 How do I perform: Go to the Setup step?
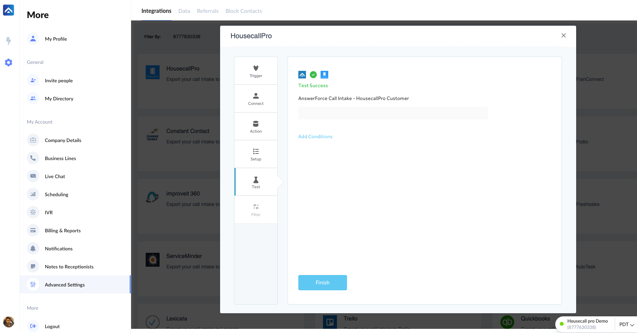tap(256, 154)
